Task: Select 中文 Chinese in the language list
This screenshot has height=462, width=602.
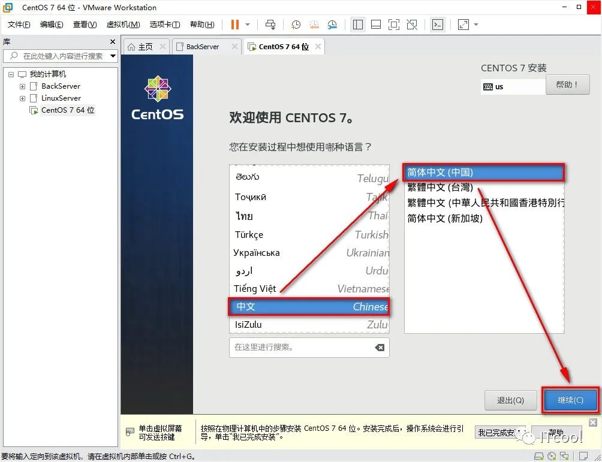Action: click(x=309, y=307)
